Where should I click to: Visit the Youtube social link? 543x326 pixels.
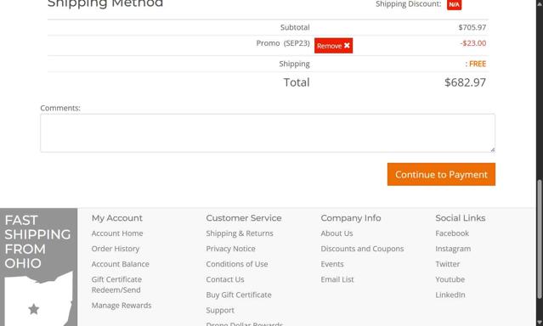coord(450,279)
